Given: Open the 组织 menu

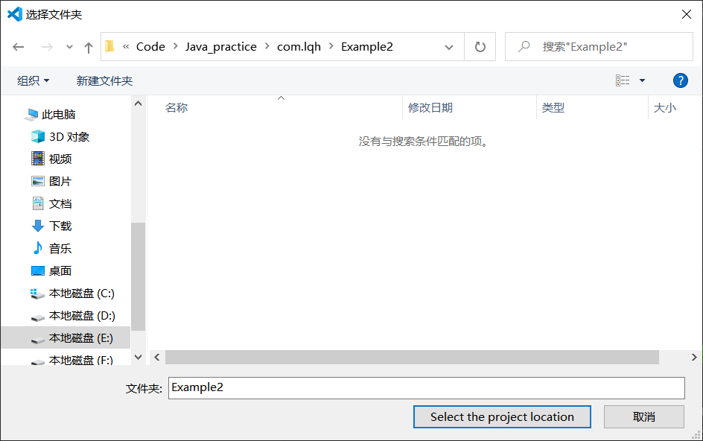Looking at the screenshot, I should coord(34,80).
